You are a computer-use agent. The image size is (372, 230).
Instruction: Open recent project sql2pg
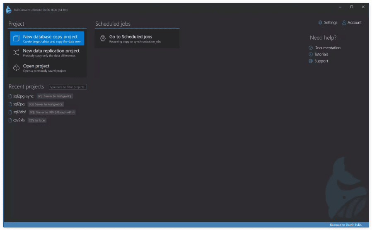[x=19, y=104]
